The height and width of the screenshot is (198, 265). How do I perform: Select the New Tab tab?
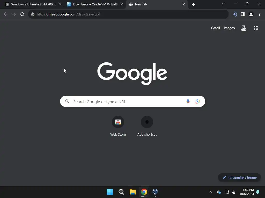[x=157, y=4]
